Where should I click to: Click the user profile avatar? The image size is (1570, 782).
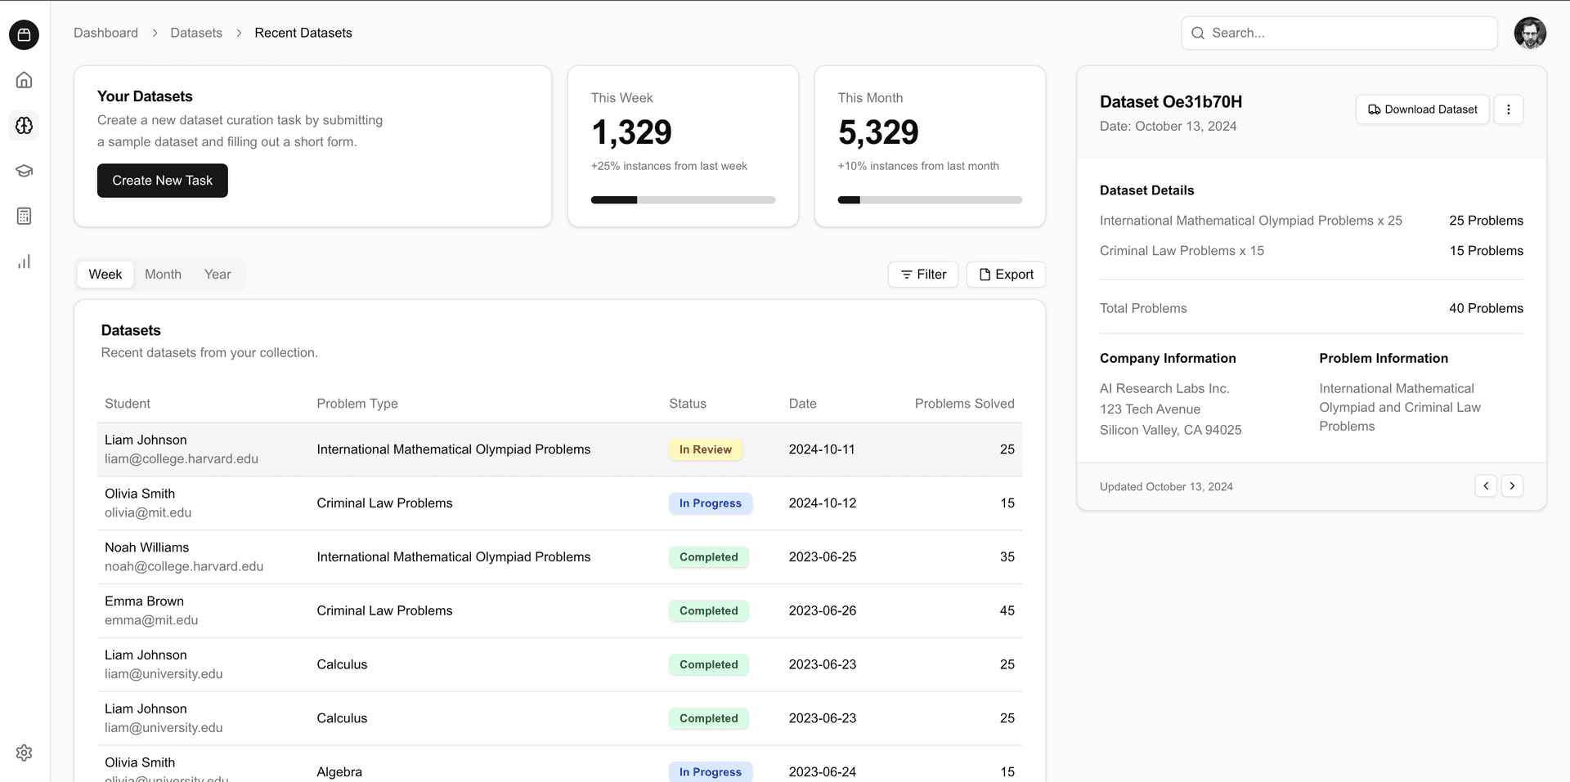point(1529,34)
